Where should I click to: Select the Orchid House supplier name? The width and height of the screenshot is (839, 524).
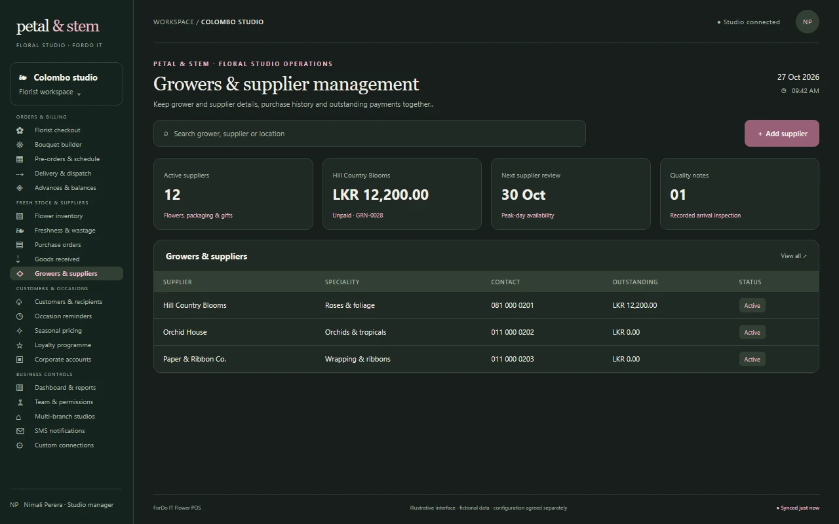coord(185,332)
